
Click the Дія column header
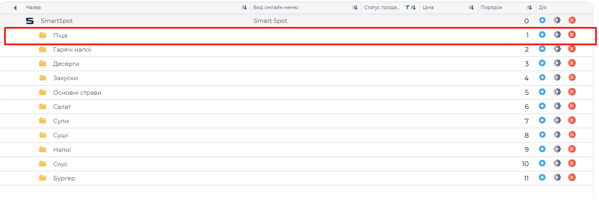543,7
